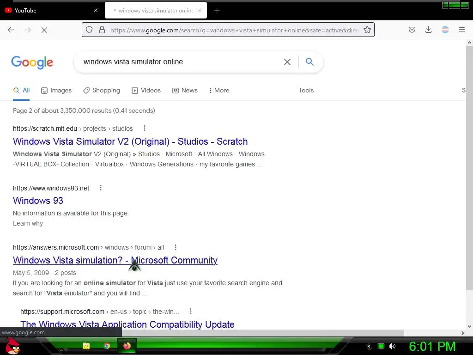Click the vertical scrollbar down arrow
Image resolution: width=473 pixels, height=355 pixels.
point(469,326)
